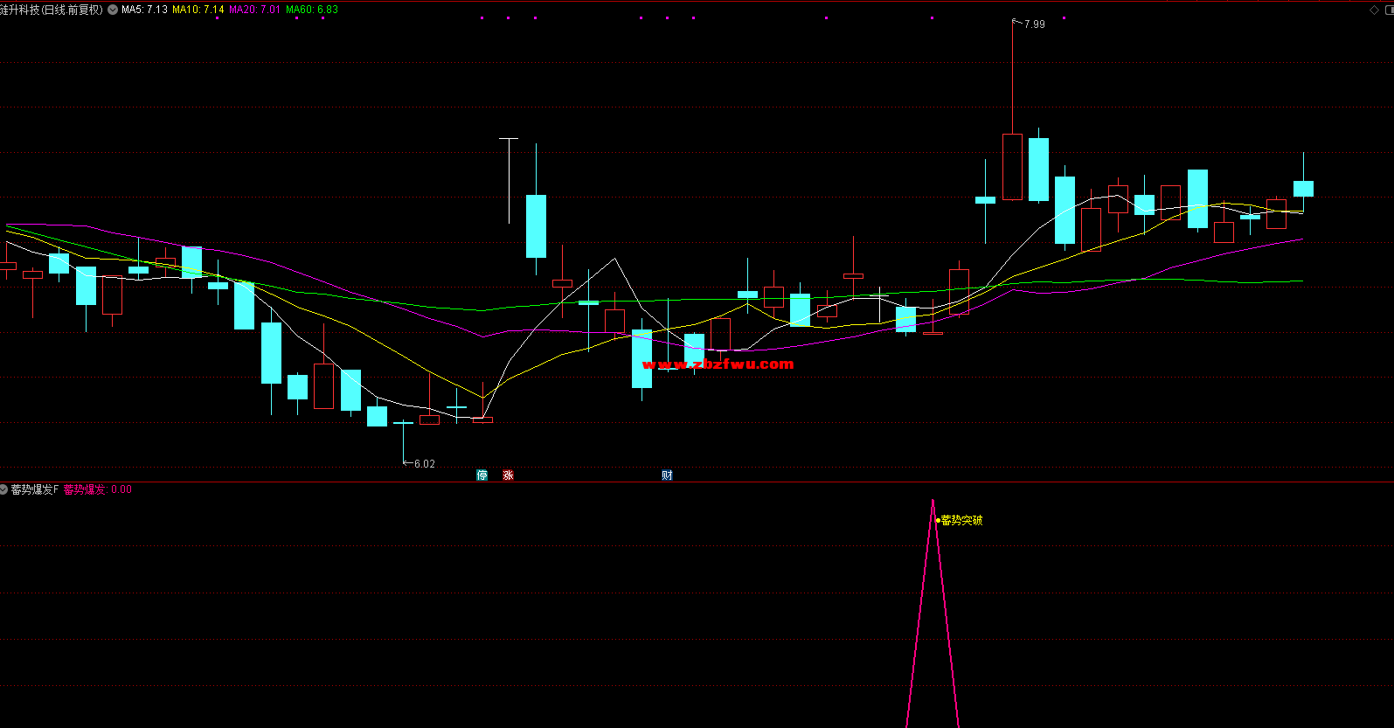Select the MA5: 7.13 indicator label

[x=144, y=10]
